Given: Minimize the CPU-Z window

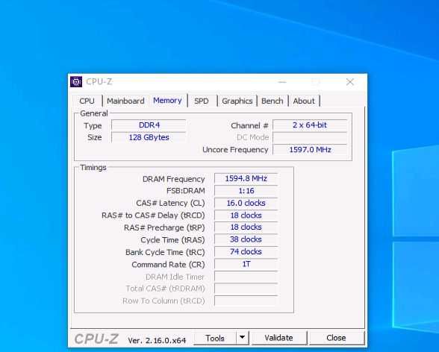Looking at the screenshot, I should (282, 82).
